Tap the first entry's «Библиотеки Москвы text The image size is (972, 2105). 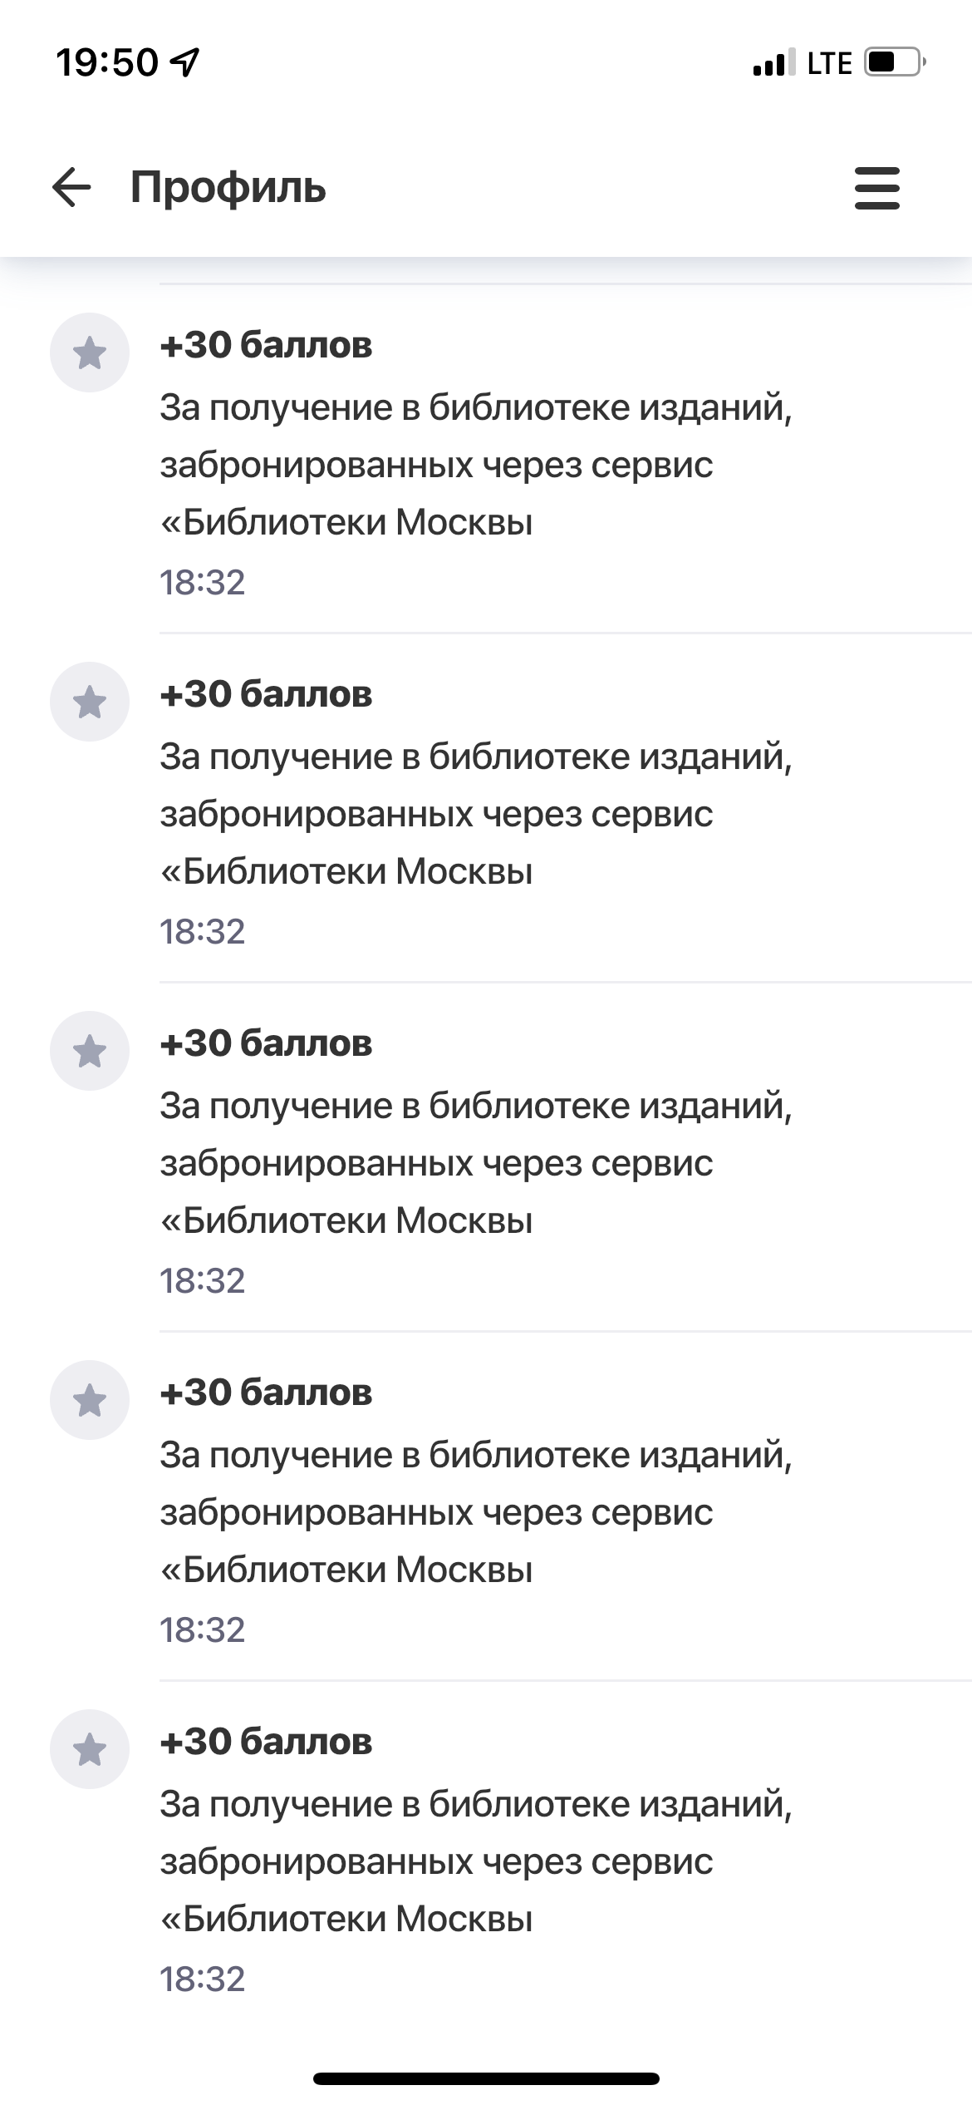pos(346,523)
